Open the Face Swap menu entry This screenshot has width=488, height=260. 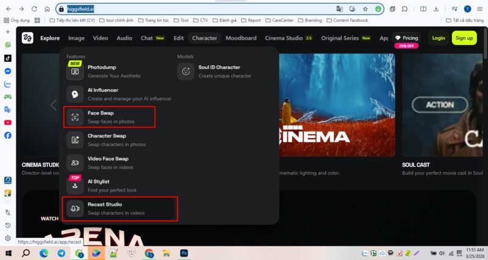[109, 117]
